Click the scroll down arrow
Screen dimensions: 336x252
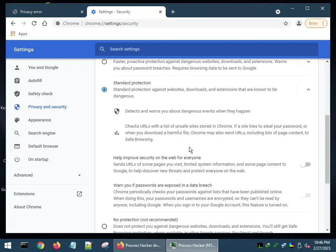[x=327, y=230]
